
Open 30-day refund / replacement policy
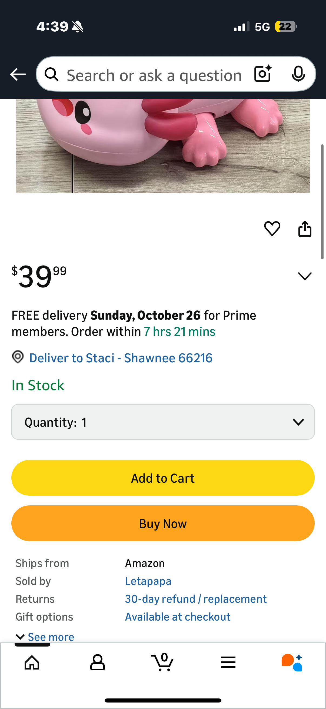[x=196, y=599]
